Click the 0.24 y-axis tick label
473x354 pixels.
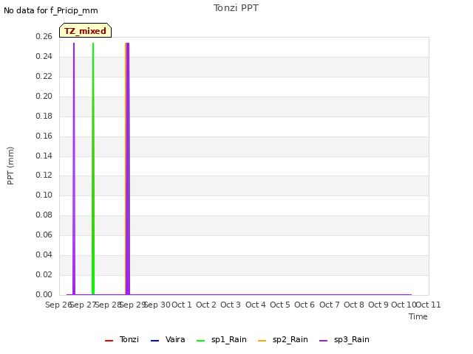pyautogui.click(x=44, y=56)
